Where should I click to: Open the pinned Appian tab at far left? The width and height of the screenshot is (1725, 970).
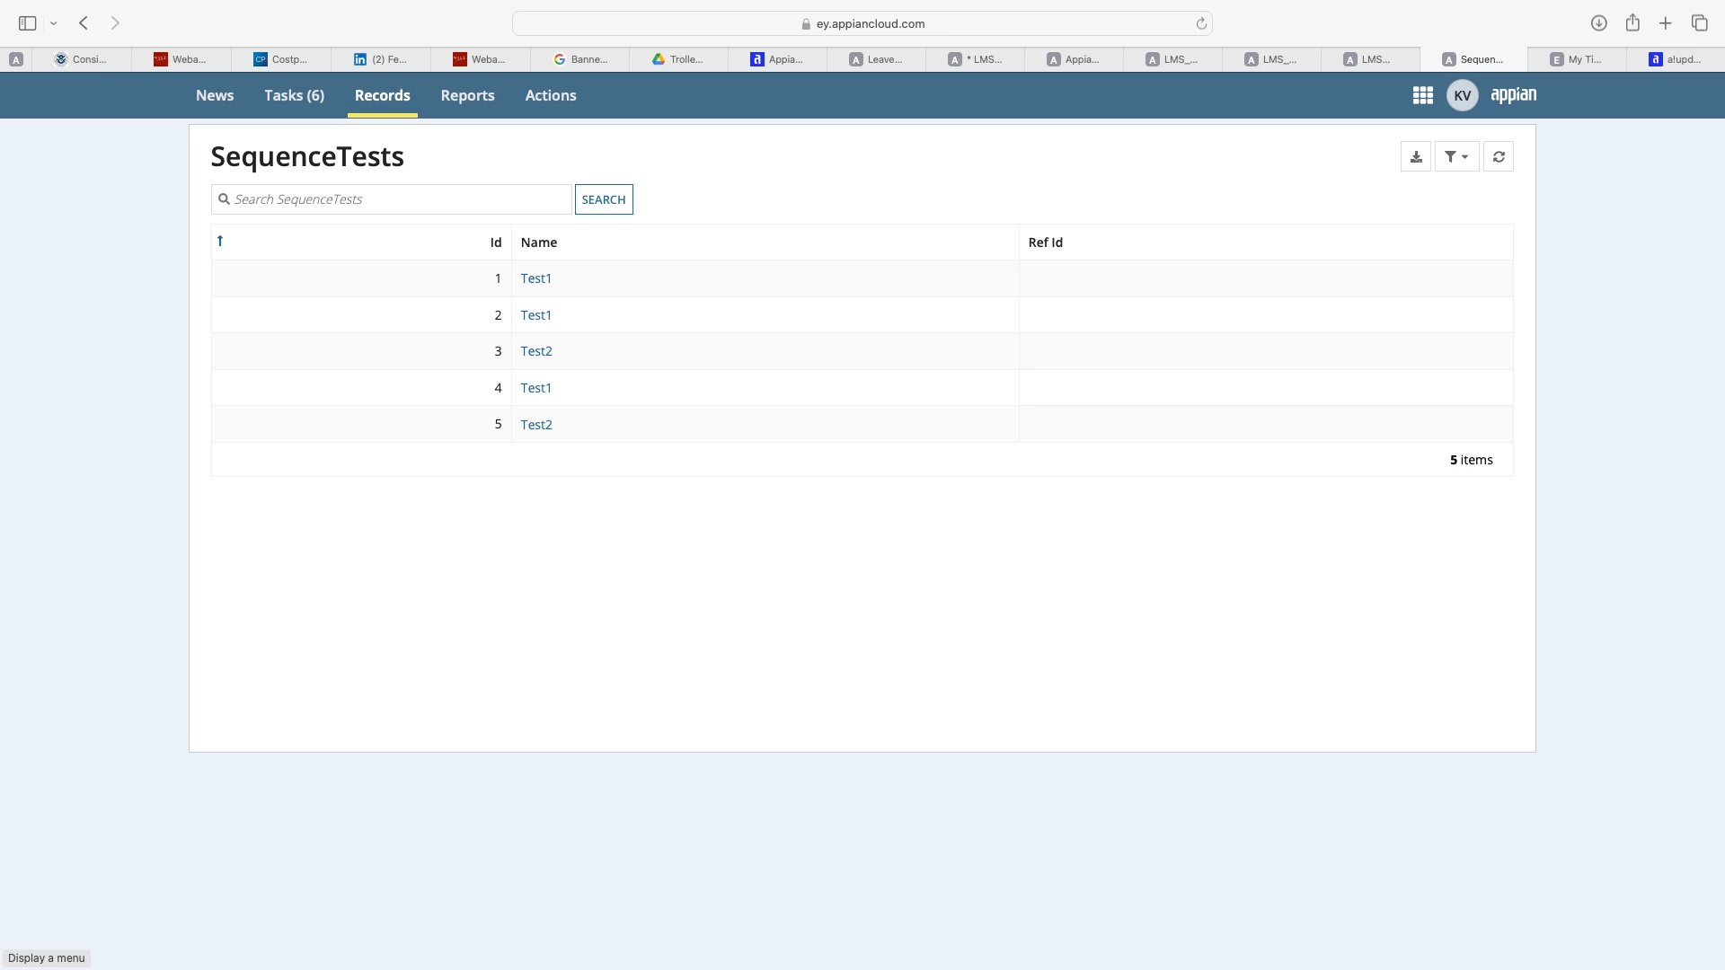click(16, 59)
